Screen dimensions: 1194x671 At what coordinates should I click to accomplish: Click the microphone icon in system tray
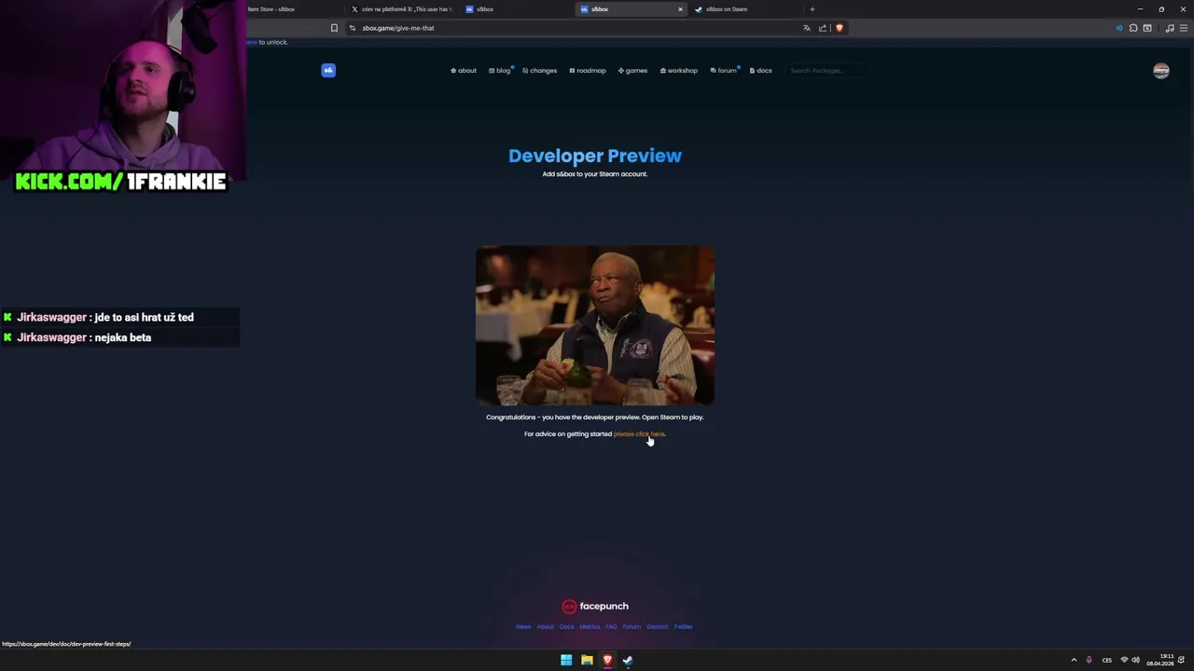pyautogui.click(x=1089, y=660)
